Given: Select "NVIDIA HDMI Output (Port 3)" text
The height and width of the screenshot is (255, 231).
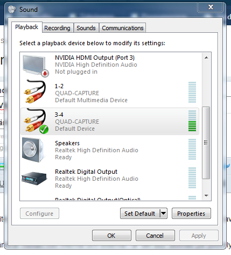Looking at the screenshot, I should pyautogui.click(x=95, y=58).
